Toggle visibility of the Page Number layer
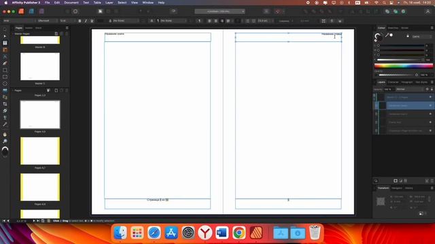This screenshot has width=435, height=244. pos(430,131)
